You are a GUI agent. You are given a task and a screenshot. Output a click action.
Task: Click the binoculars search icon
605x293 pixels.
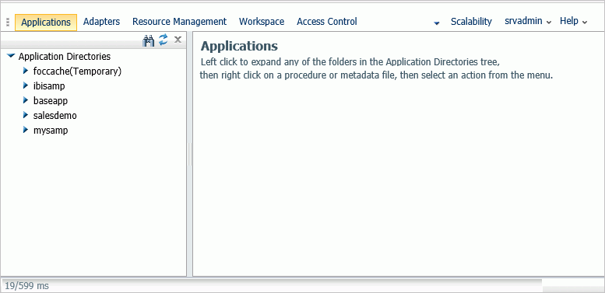[x=148, y=40]
